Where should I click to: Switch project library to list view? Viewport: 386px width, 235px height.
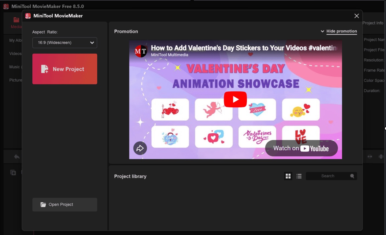click(299, 176)
